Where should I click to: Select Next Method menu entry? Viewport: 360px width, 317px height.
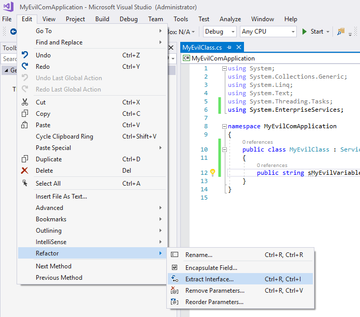point(92,266)
